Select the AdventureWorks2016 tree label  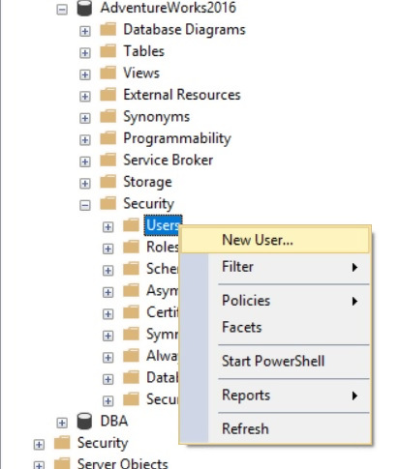pos(169,8)
